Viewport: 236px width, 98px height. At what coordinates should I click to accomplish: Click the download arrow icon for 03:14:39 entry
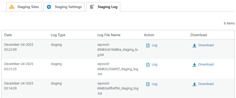(195, 84)
